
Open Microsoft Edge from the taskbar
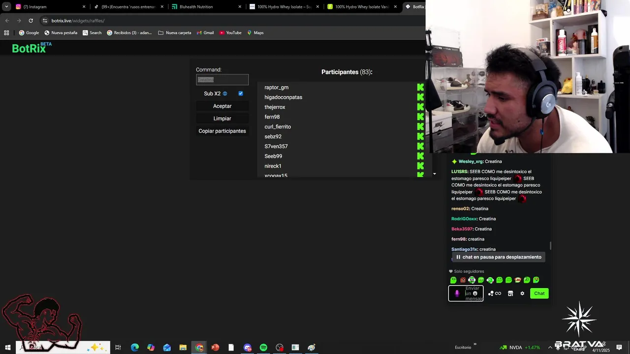(134, 348)
